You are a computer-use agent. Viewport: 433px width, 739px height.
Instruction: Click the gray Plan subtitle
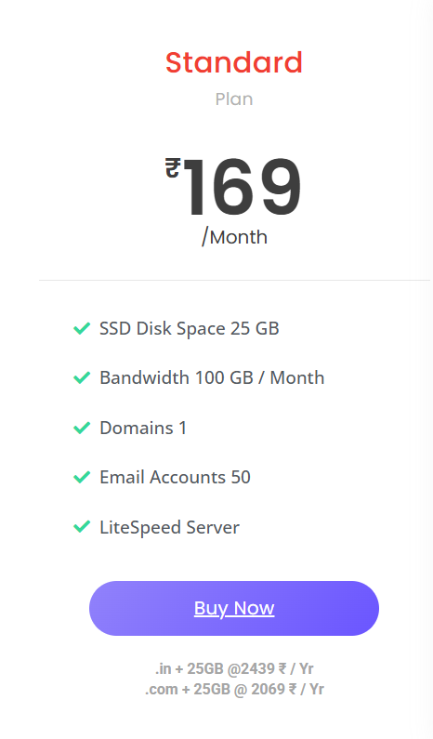click(234, 99)
